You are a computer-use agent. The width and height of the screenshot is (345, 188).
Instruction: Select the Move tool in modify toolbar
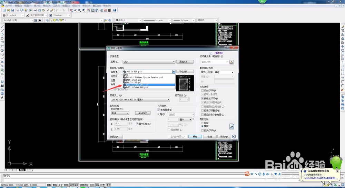[x=343, y=46]
